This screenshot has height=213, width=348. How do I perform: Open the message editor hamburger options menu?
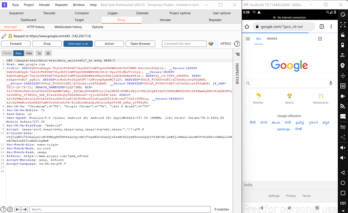[48, 53]
